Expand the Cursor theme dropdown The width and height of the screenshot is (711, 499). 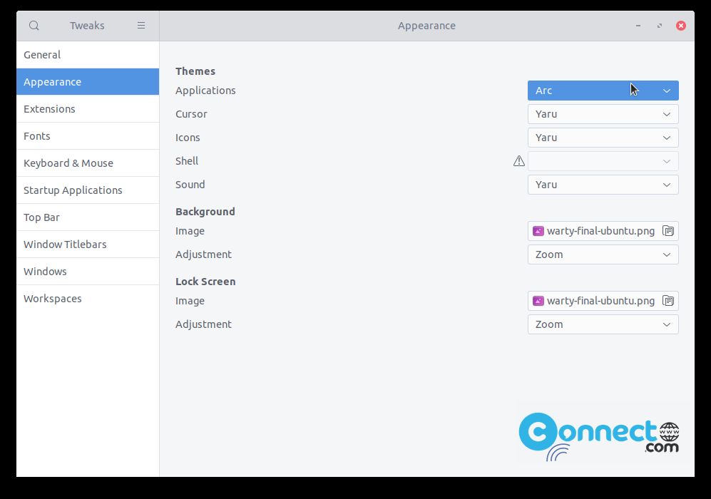point(603,114)
